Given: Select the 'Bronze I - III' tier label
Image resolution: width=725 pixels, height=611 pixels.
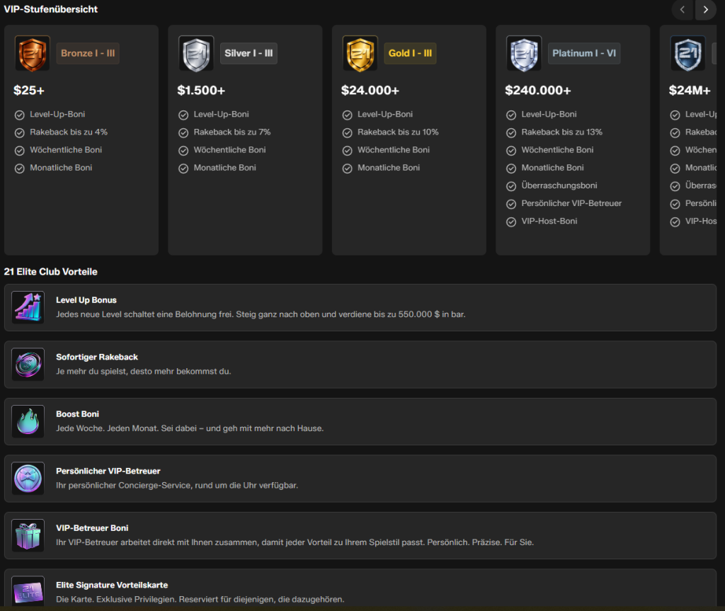Looking at the screenshot, I should (x=88, y=53).
